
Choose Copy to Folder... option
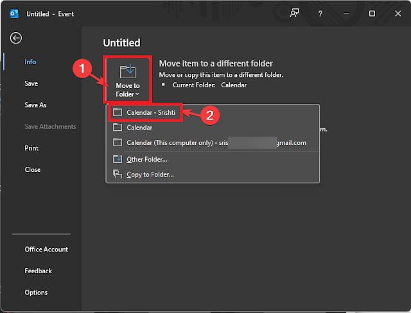coord(213,174)
